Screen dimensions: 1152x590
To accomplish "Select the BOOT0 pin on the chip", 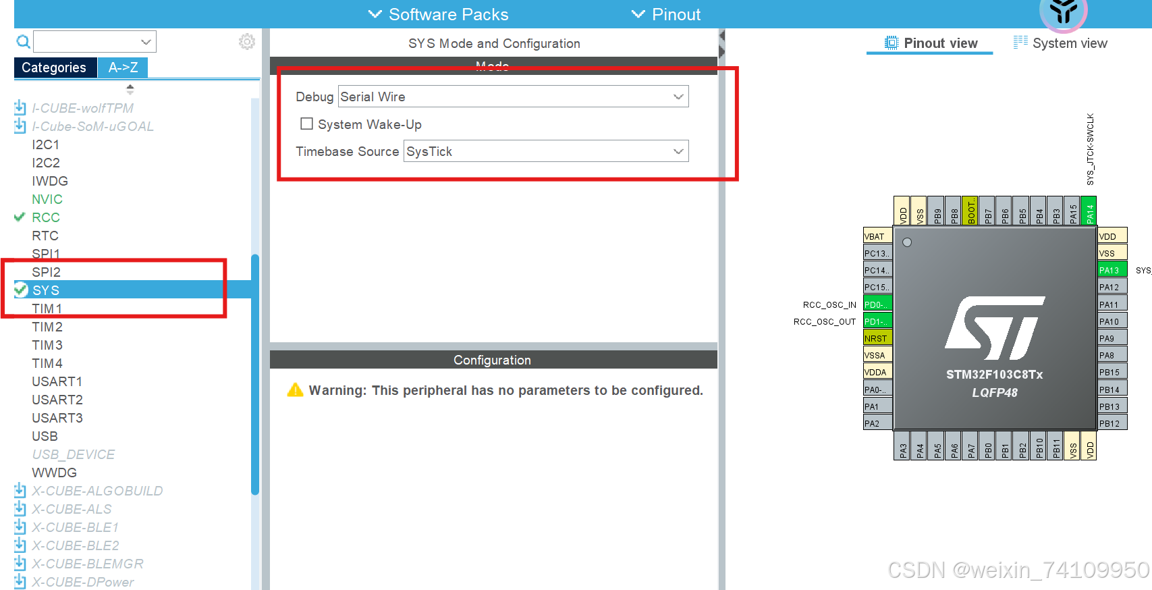I will tap(970, 210).
